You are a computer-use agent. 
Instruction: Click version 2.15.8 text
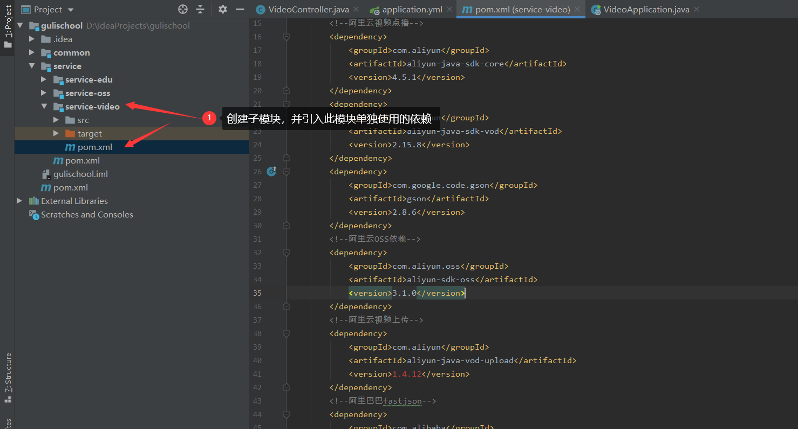pyautogui.click(x=407, y=145)
